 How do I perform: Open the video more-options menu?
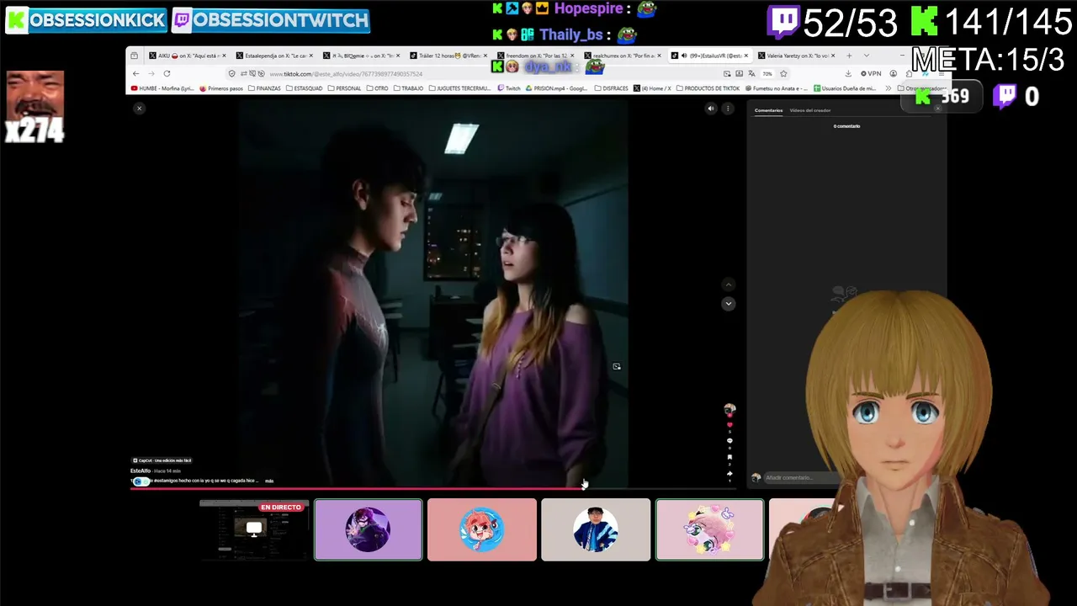tap(728, 108)
